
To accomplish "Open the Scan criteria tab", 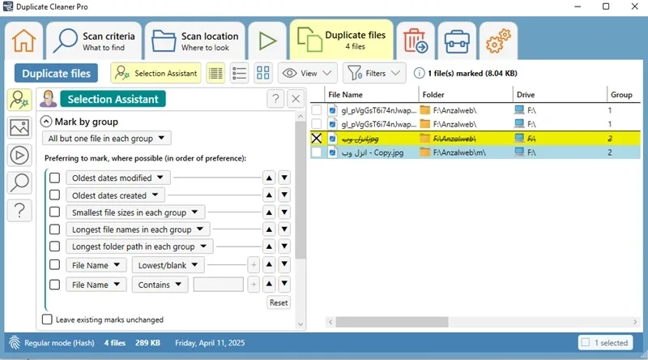I will (94, 41).
